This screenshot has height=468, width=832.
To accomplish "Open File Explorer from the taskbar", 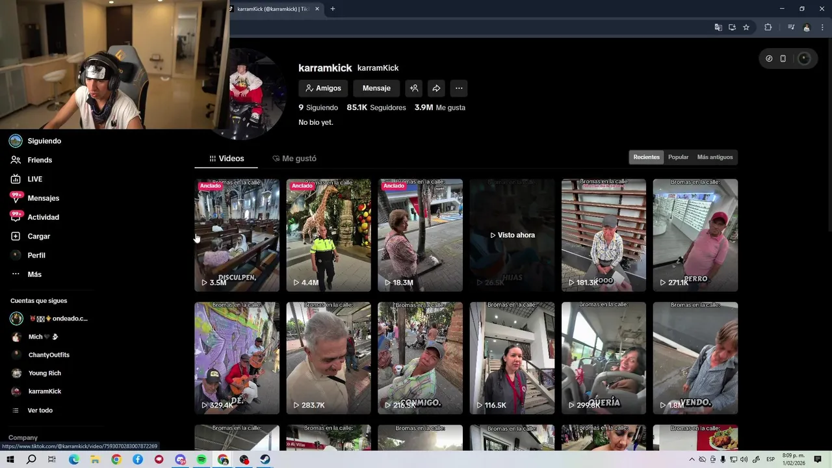I will coord(95,460).
